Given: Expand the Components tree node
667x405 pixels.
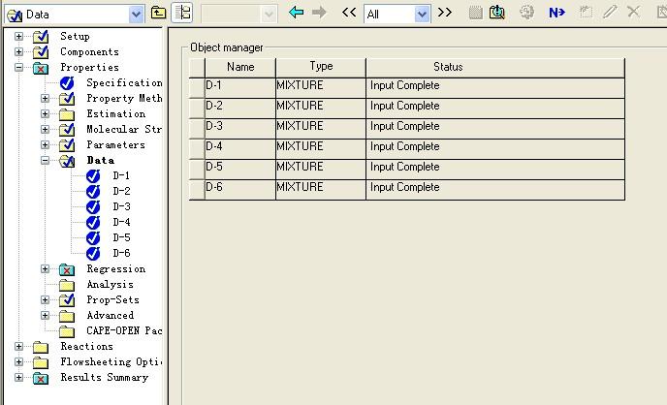Looking at the screenshot, I should coord(18,52).
